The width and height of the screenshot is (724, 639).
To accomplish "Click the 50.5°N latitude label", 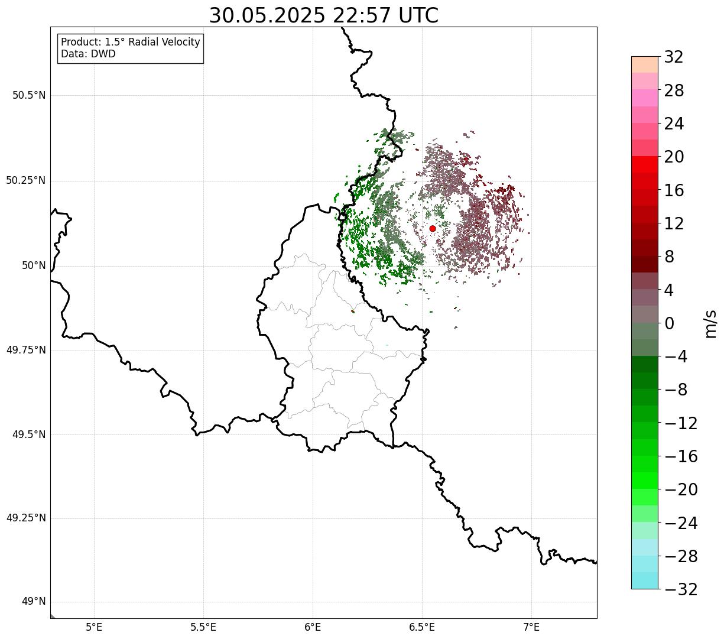I will pyautogui.click(x=29, y=95).
